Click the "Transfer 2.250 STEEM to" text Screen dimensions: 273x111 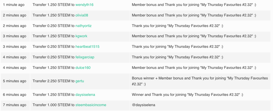[x=53, y=81]
